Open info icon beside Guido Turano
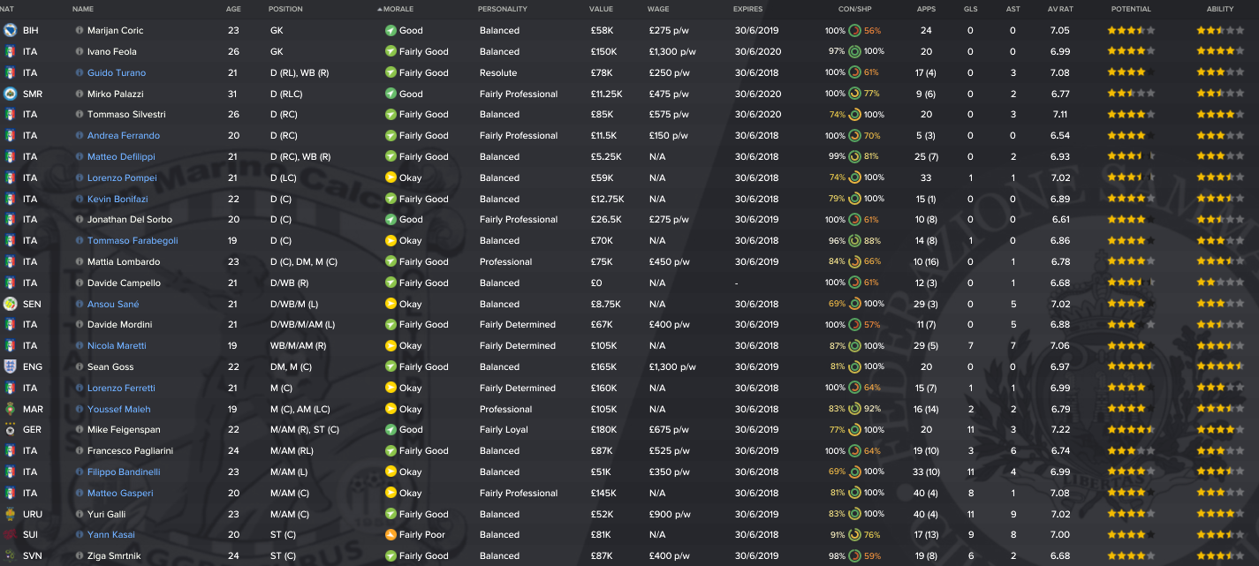This screenshot has height=566, width=1259. pyautogui.click(x=80, y=72)
